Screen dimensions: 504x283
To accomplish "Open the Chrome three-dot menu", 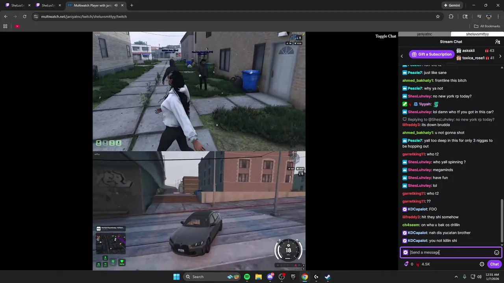I will pos(498,17).
